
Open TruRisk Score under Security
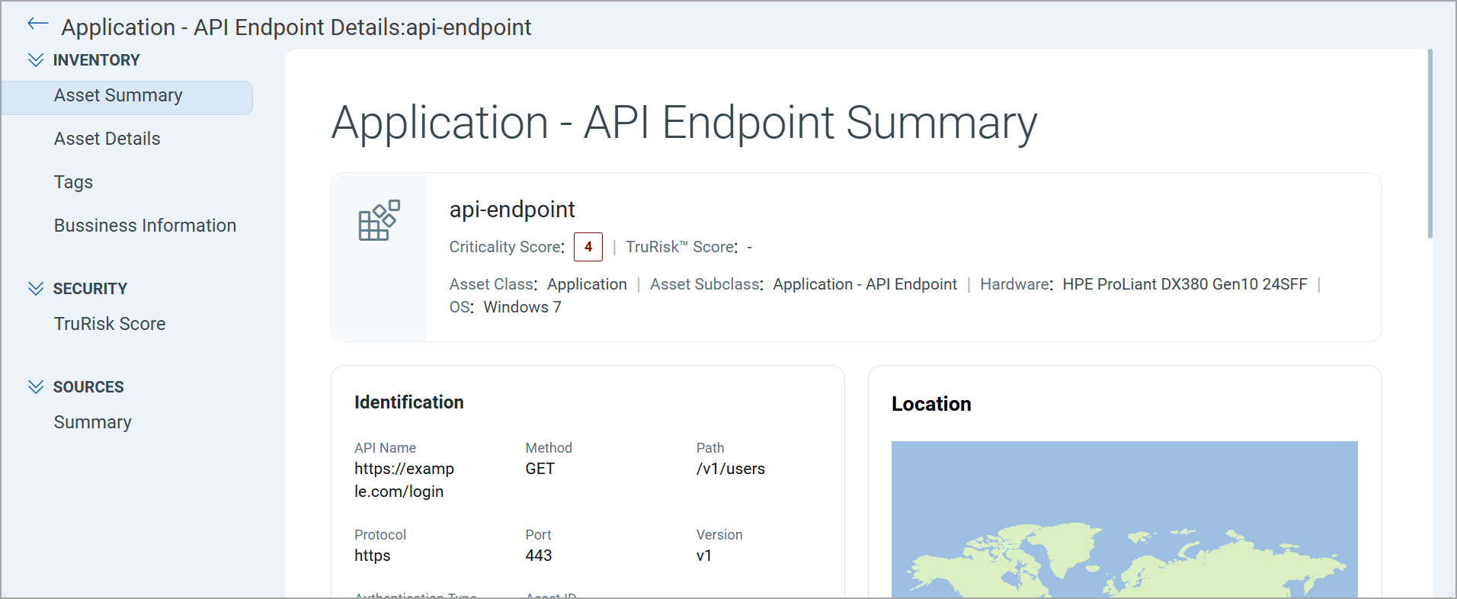click(x=110, y=324)
